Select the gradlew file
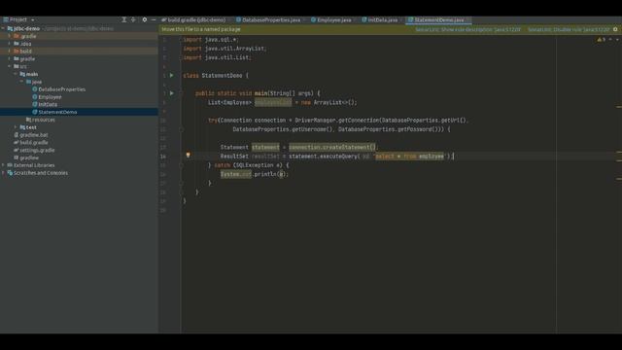 29,157
